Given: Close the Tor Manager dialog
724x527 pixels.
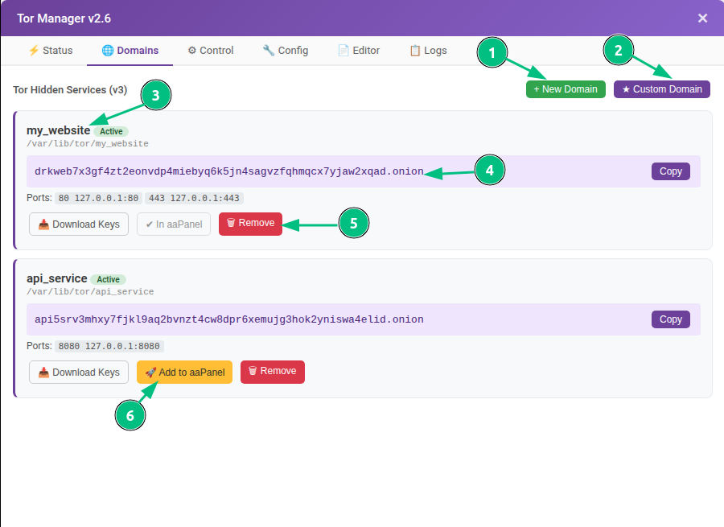Looking at the screenshot, I should (x=702, y=18).
